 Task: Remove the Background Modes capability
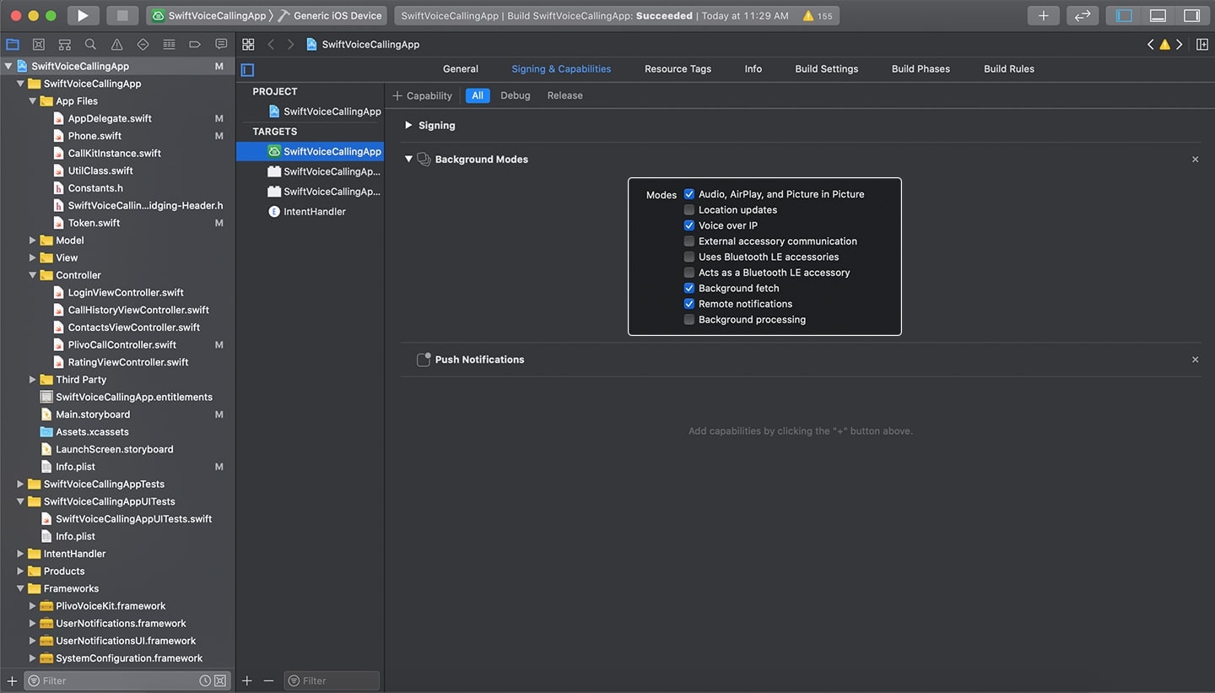pyautogui.click(x=1195, y=160)
